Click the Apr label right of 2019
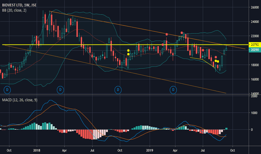Screen dimensions: 261x154 pos(175,150)
